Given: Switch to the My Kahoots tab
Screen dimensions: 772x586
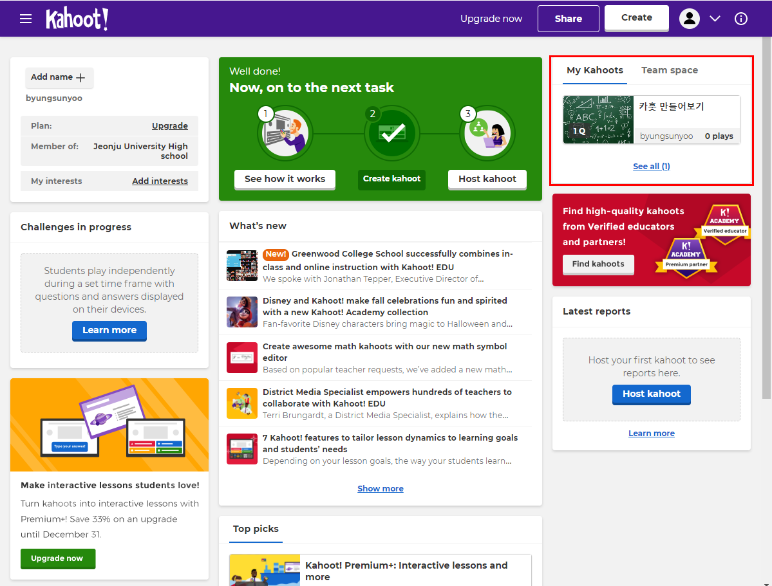Looking at the screenshot, I should tap(595, 70).
